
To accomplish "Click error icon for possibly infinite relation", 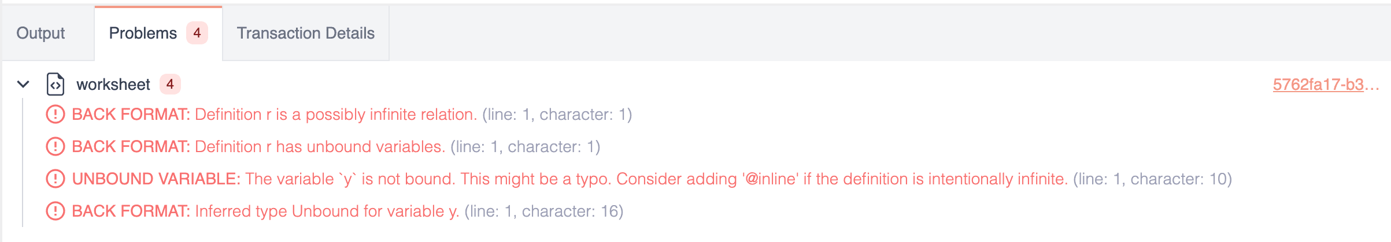I will [x=55, y=114].
